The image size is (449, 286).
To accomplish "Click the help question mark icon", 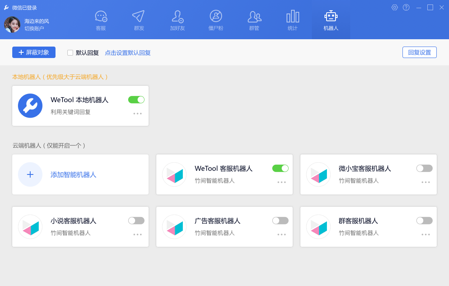I will click(x=406, y=7).
